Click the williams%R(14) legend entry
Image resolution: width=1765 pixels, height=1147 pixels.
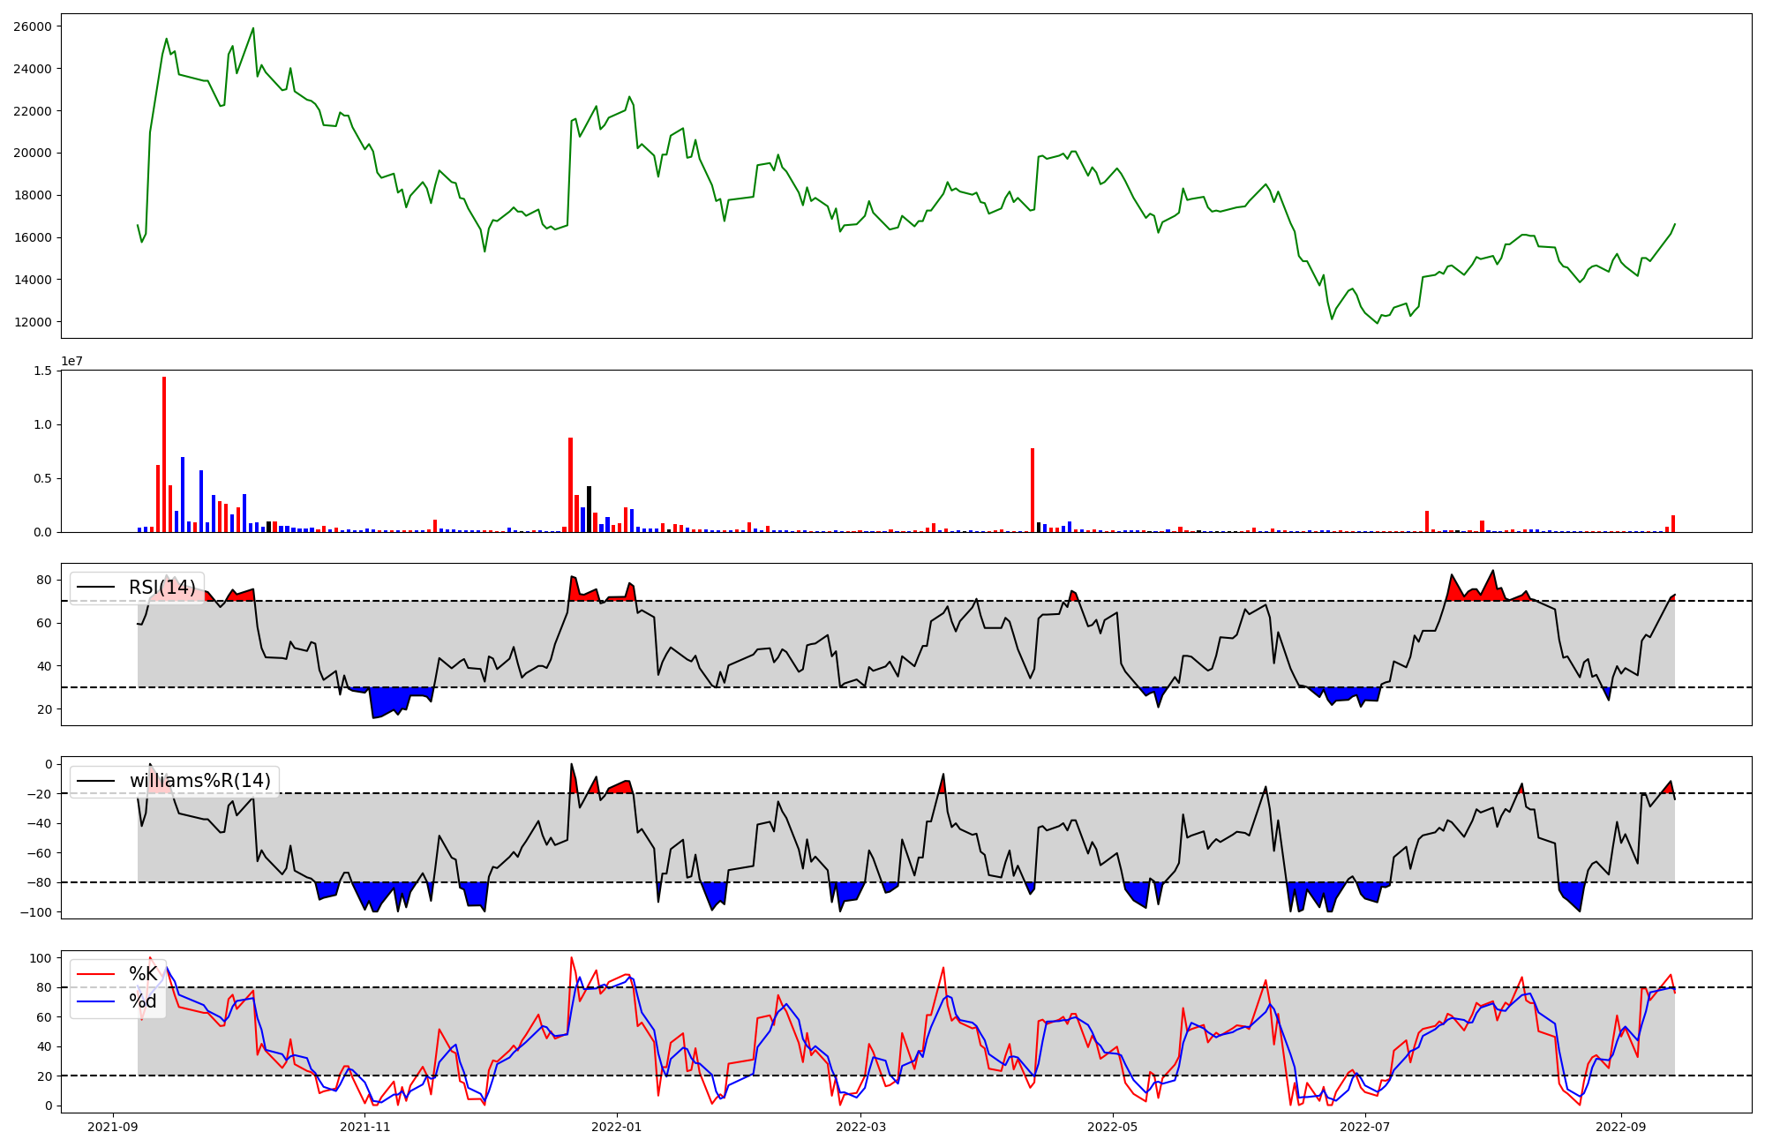click(x=199, y=781)
